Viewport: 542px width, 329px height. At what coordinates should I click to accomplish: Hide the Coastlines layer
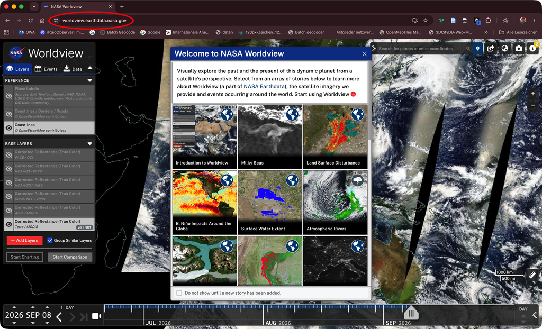[9, 128]
